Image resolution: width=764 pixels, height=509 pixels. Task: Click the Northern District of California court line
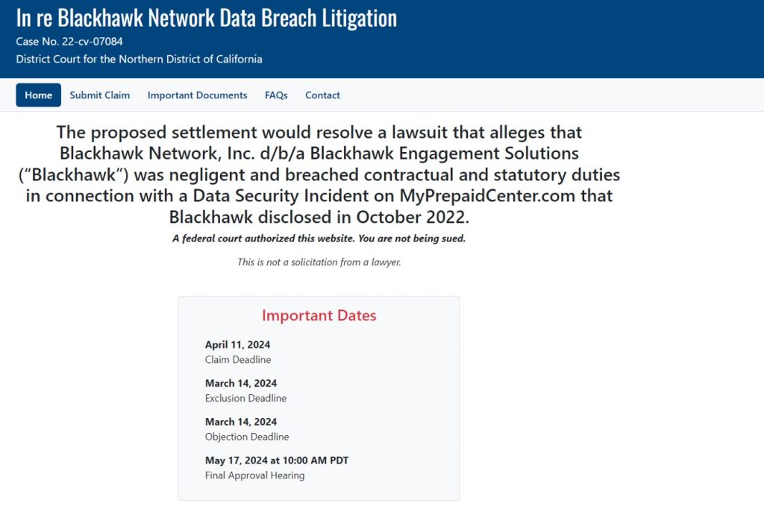tap(139, 59)
